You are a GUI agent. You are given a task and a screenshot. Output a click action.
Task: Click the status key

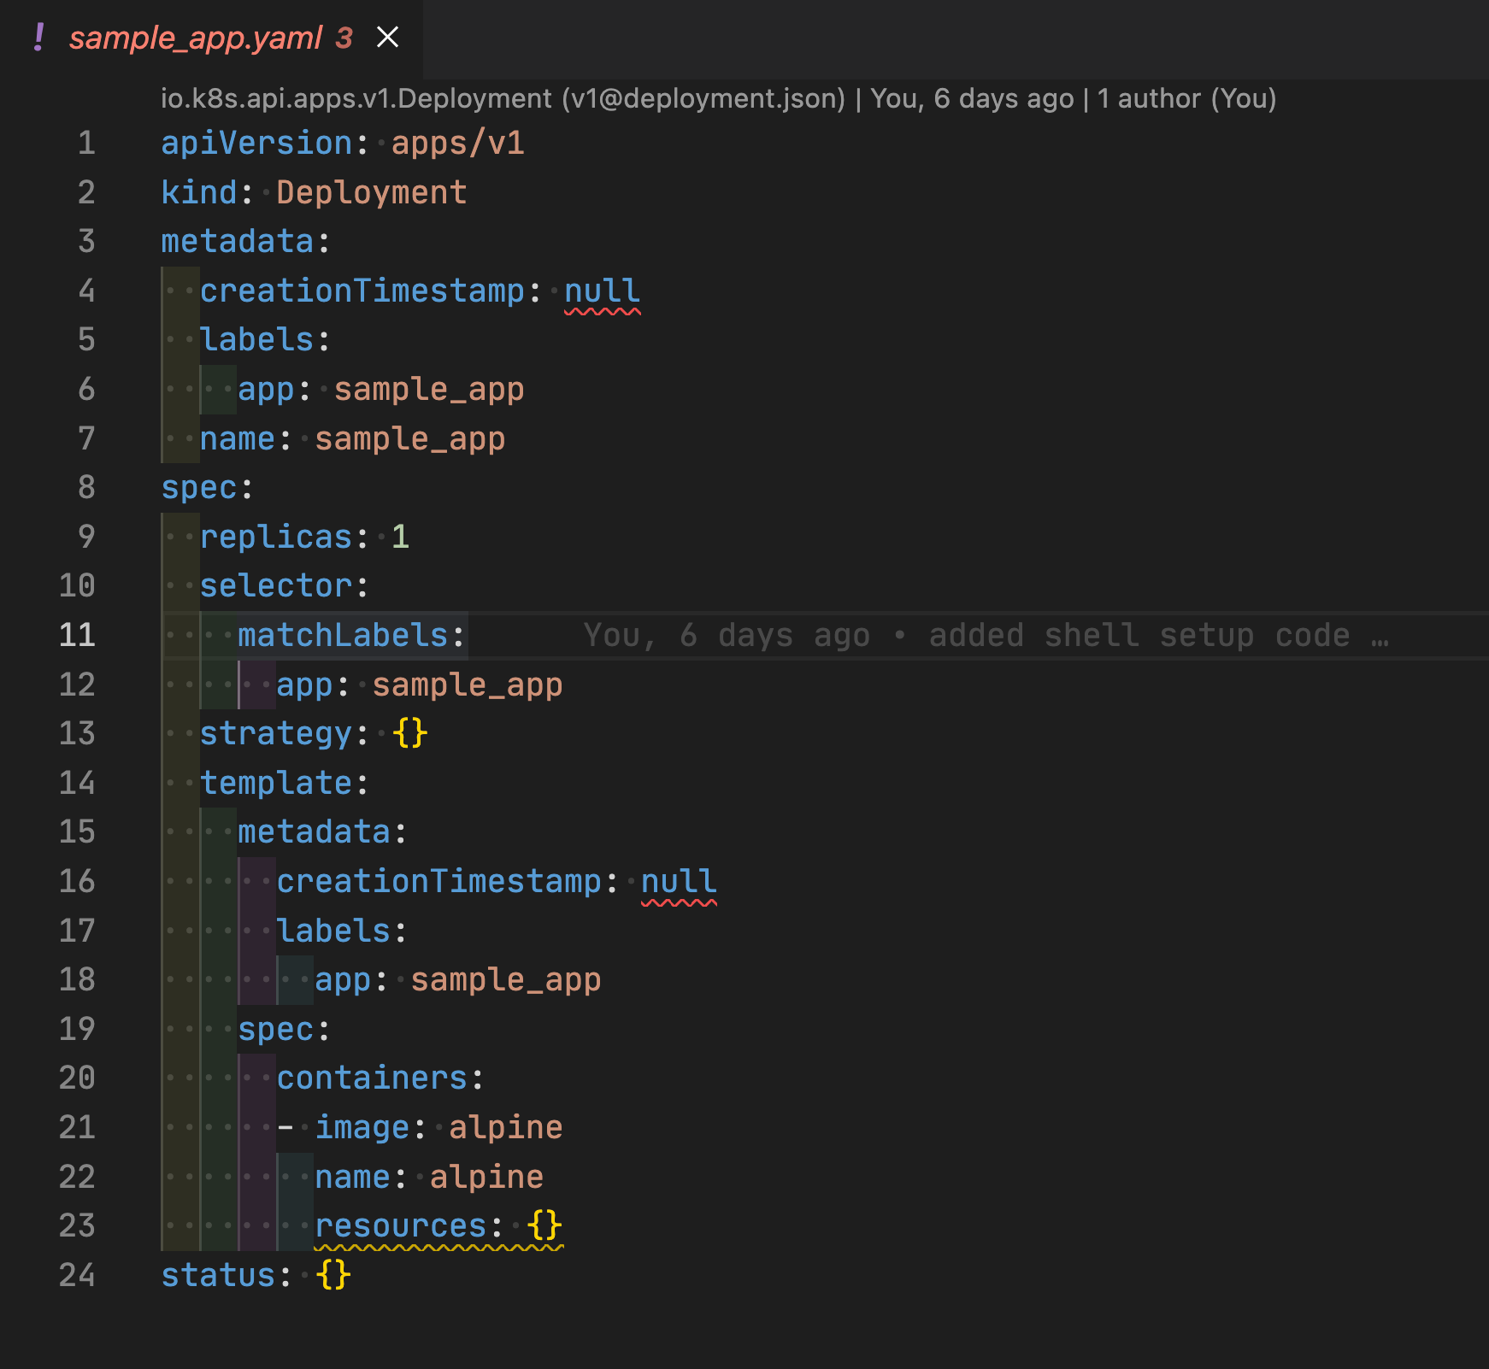[x=218, y=1275]
